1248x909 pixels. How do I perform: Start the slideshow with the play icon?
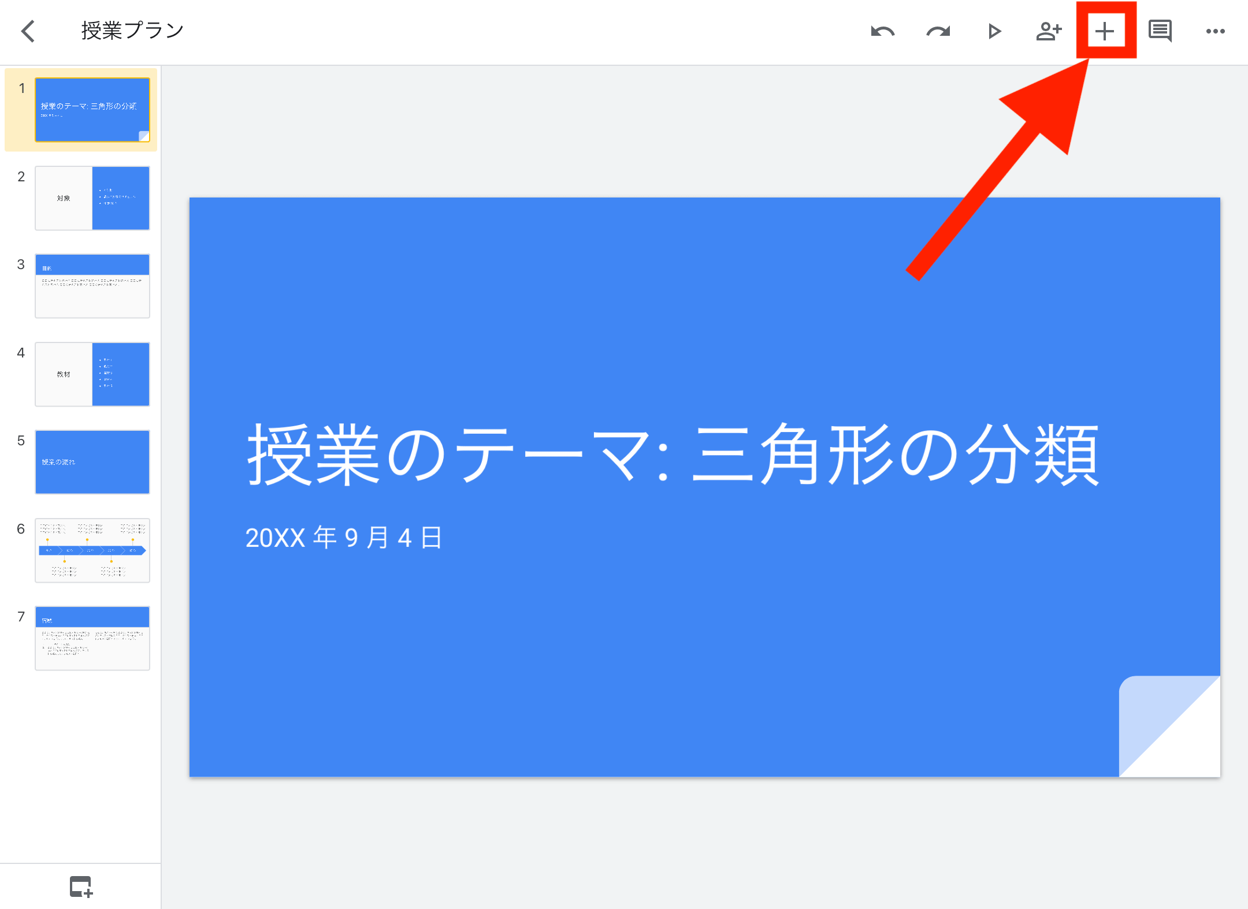click(994, 31)
